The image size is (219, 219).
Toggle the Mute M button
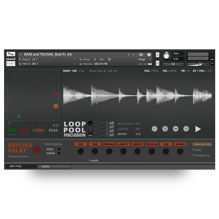pos(158,63)
